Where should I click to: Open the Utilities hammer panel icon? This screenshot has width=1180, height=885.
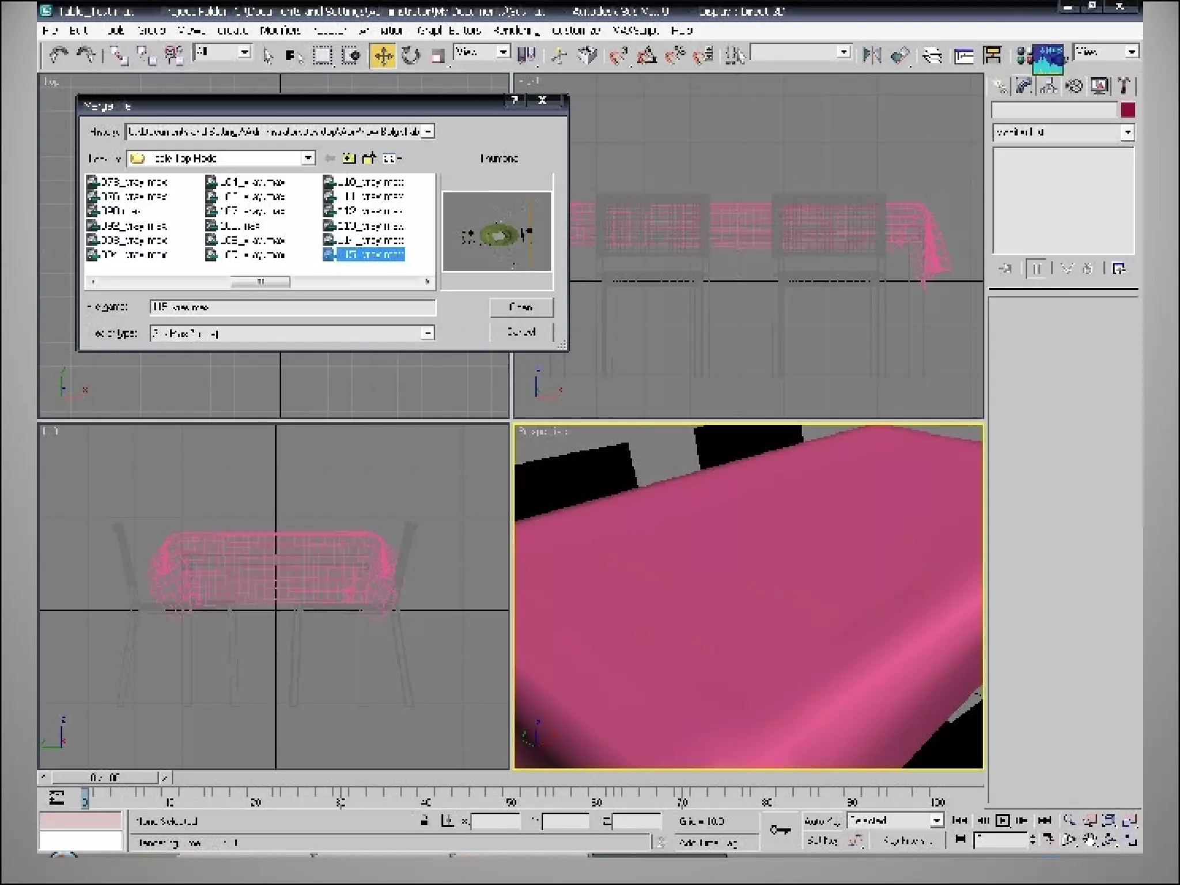[x=1124, y=86]
